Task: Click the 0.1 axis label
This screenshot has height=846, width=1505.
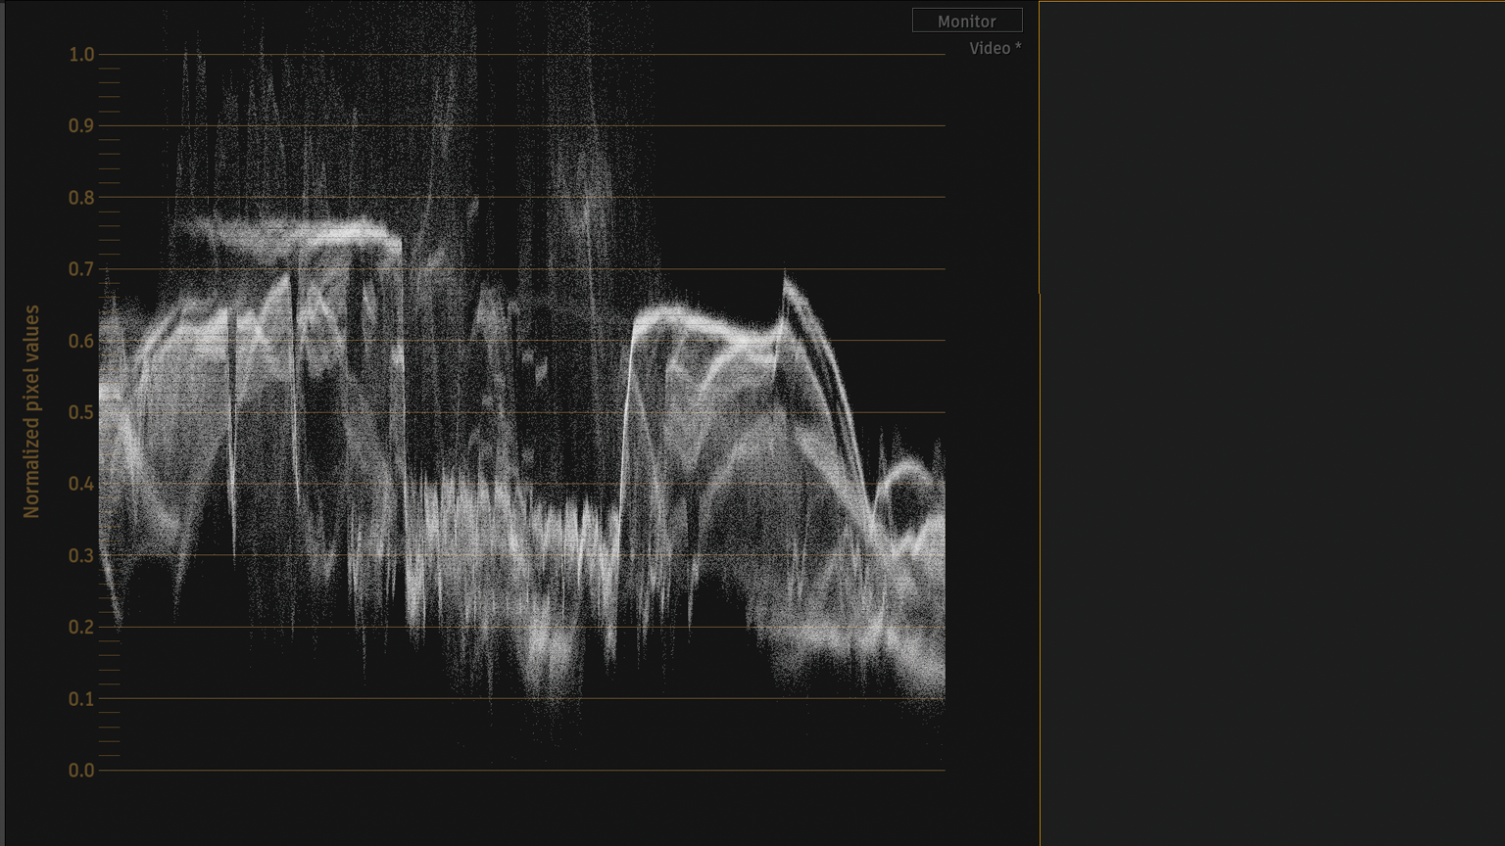Action: (x=81, y=699)
